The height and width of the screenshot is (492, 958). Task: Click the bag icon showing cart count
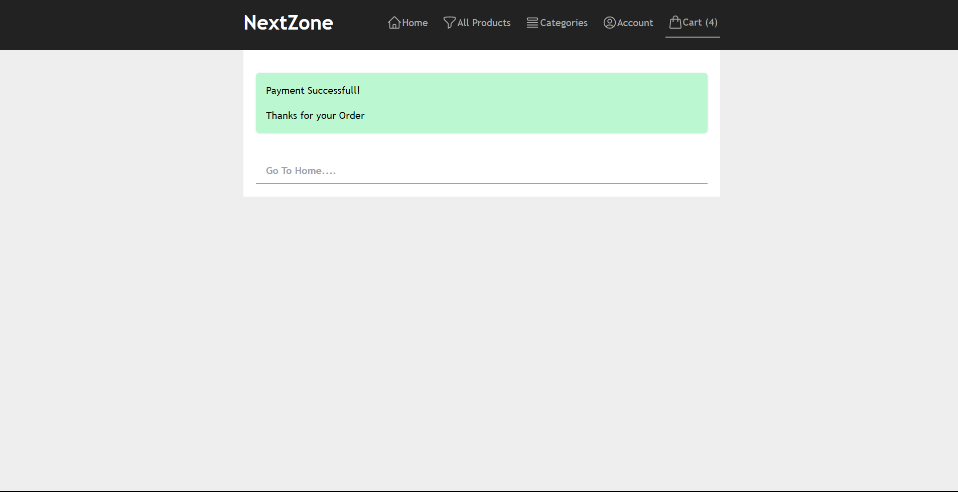(x=675, y=22)
